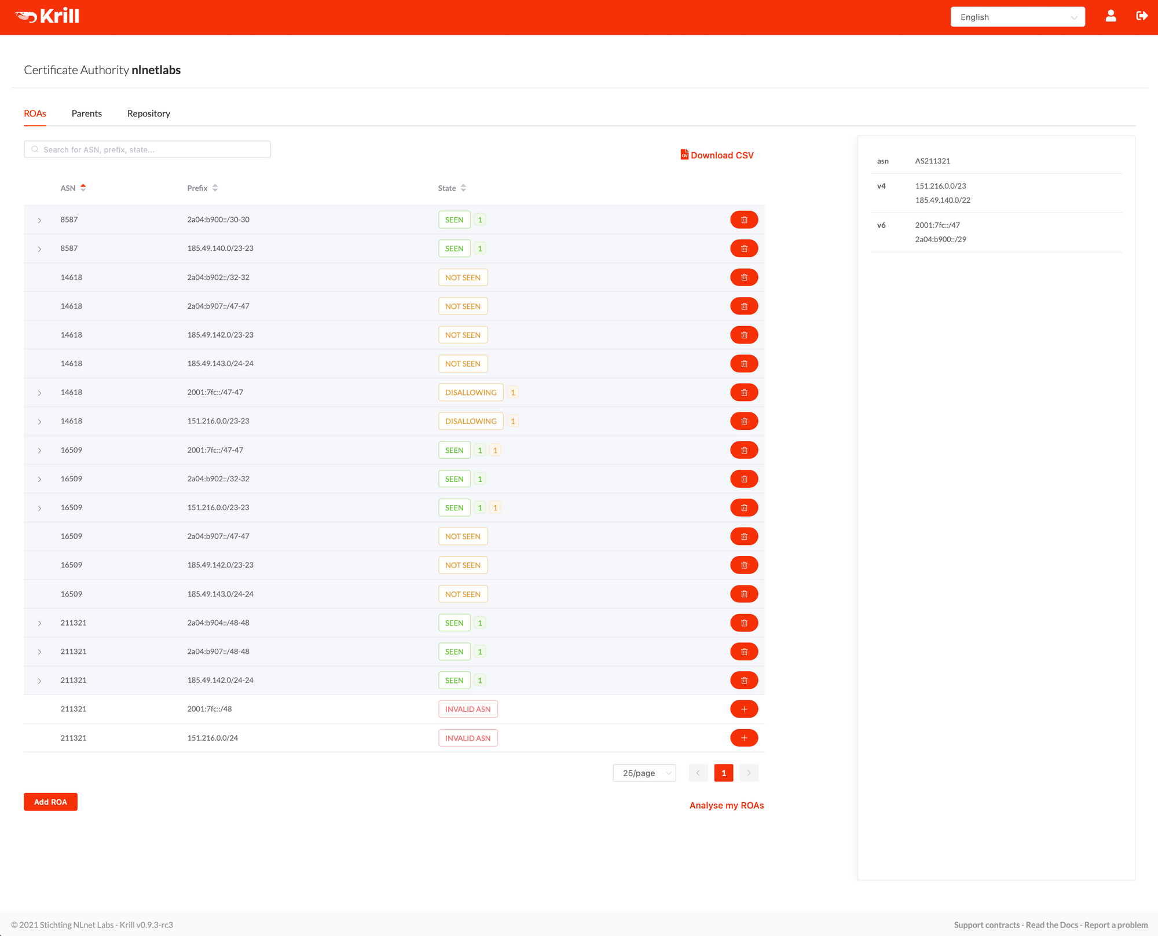Screen dimensions: 1158x936
Task: Open the 25/page size dropdown
Action: tap(644, 773)
